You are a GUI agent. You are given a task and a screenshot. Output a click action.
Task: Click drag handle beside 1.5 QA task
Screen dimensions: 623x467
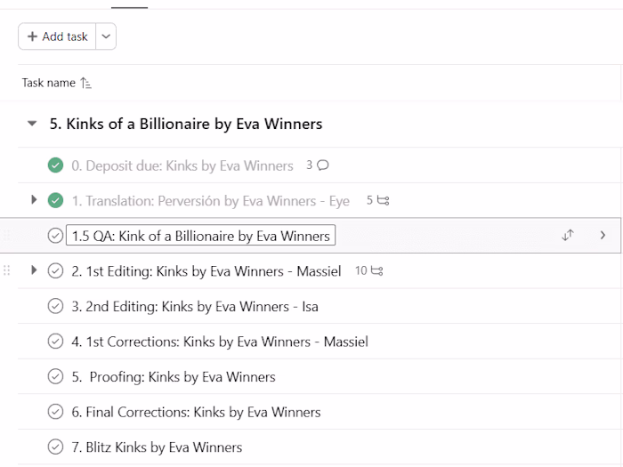point(8,236)
